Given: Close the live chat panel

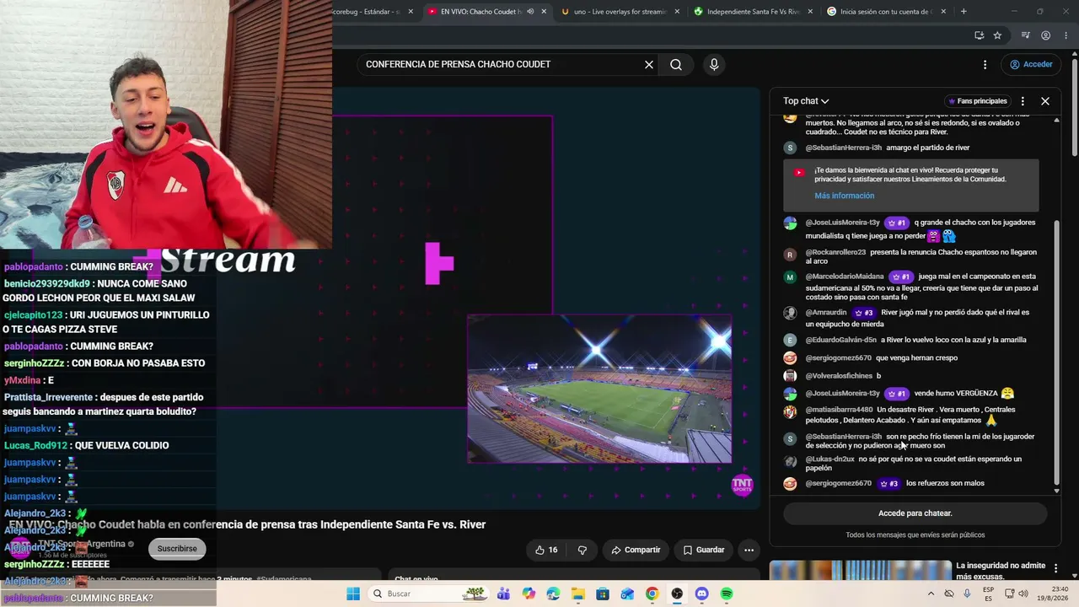Looking at the screenshot, I should (1045, 101).
